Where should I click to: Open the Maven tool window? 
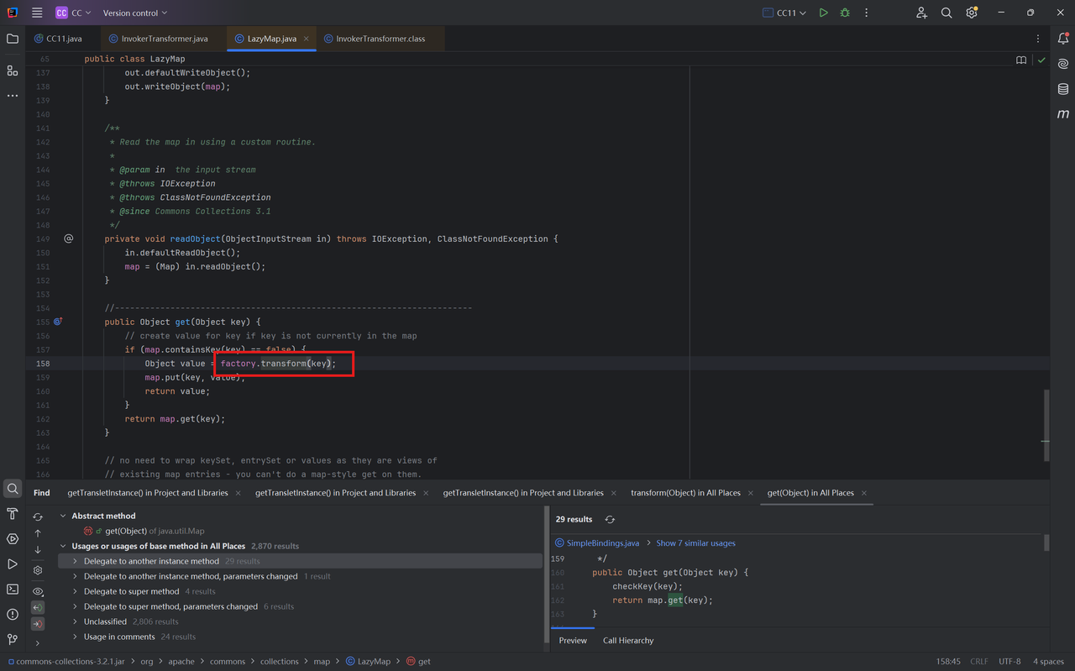1062,113
